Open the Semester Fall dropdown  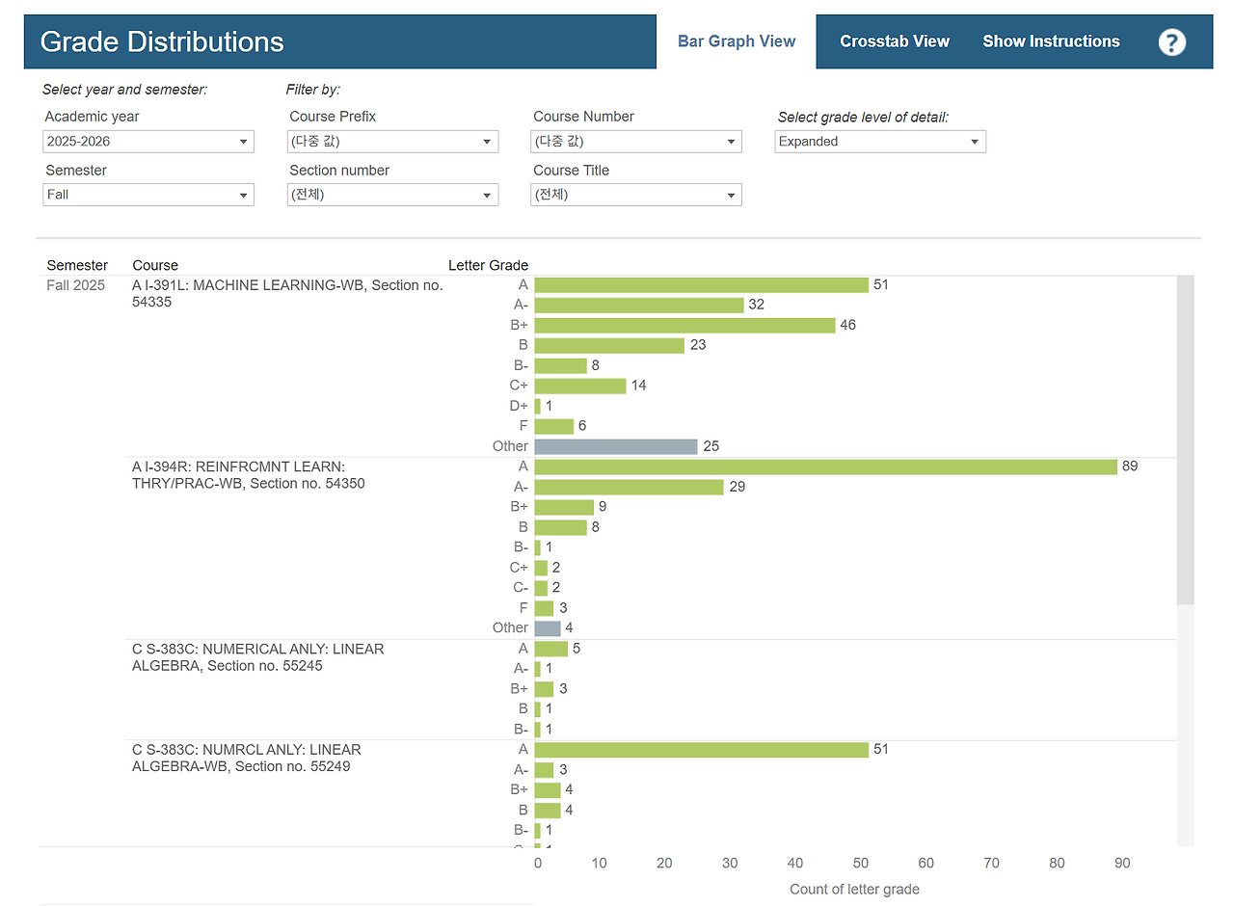click(x=148, y=195)
